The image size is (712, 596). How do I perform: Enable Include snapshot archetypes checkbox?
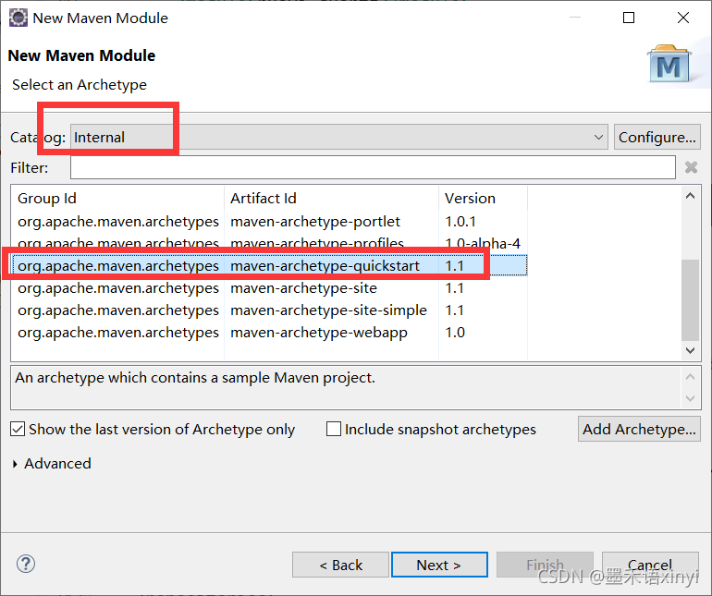[334, 429]
